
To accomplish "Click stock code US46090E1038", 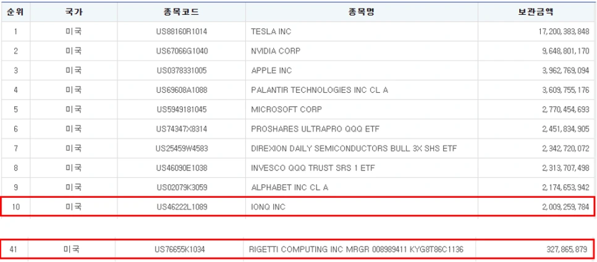I will pos(182,168).
